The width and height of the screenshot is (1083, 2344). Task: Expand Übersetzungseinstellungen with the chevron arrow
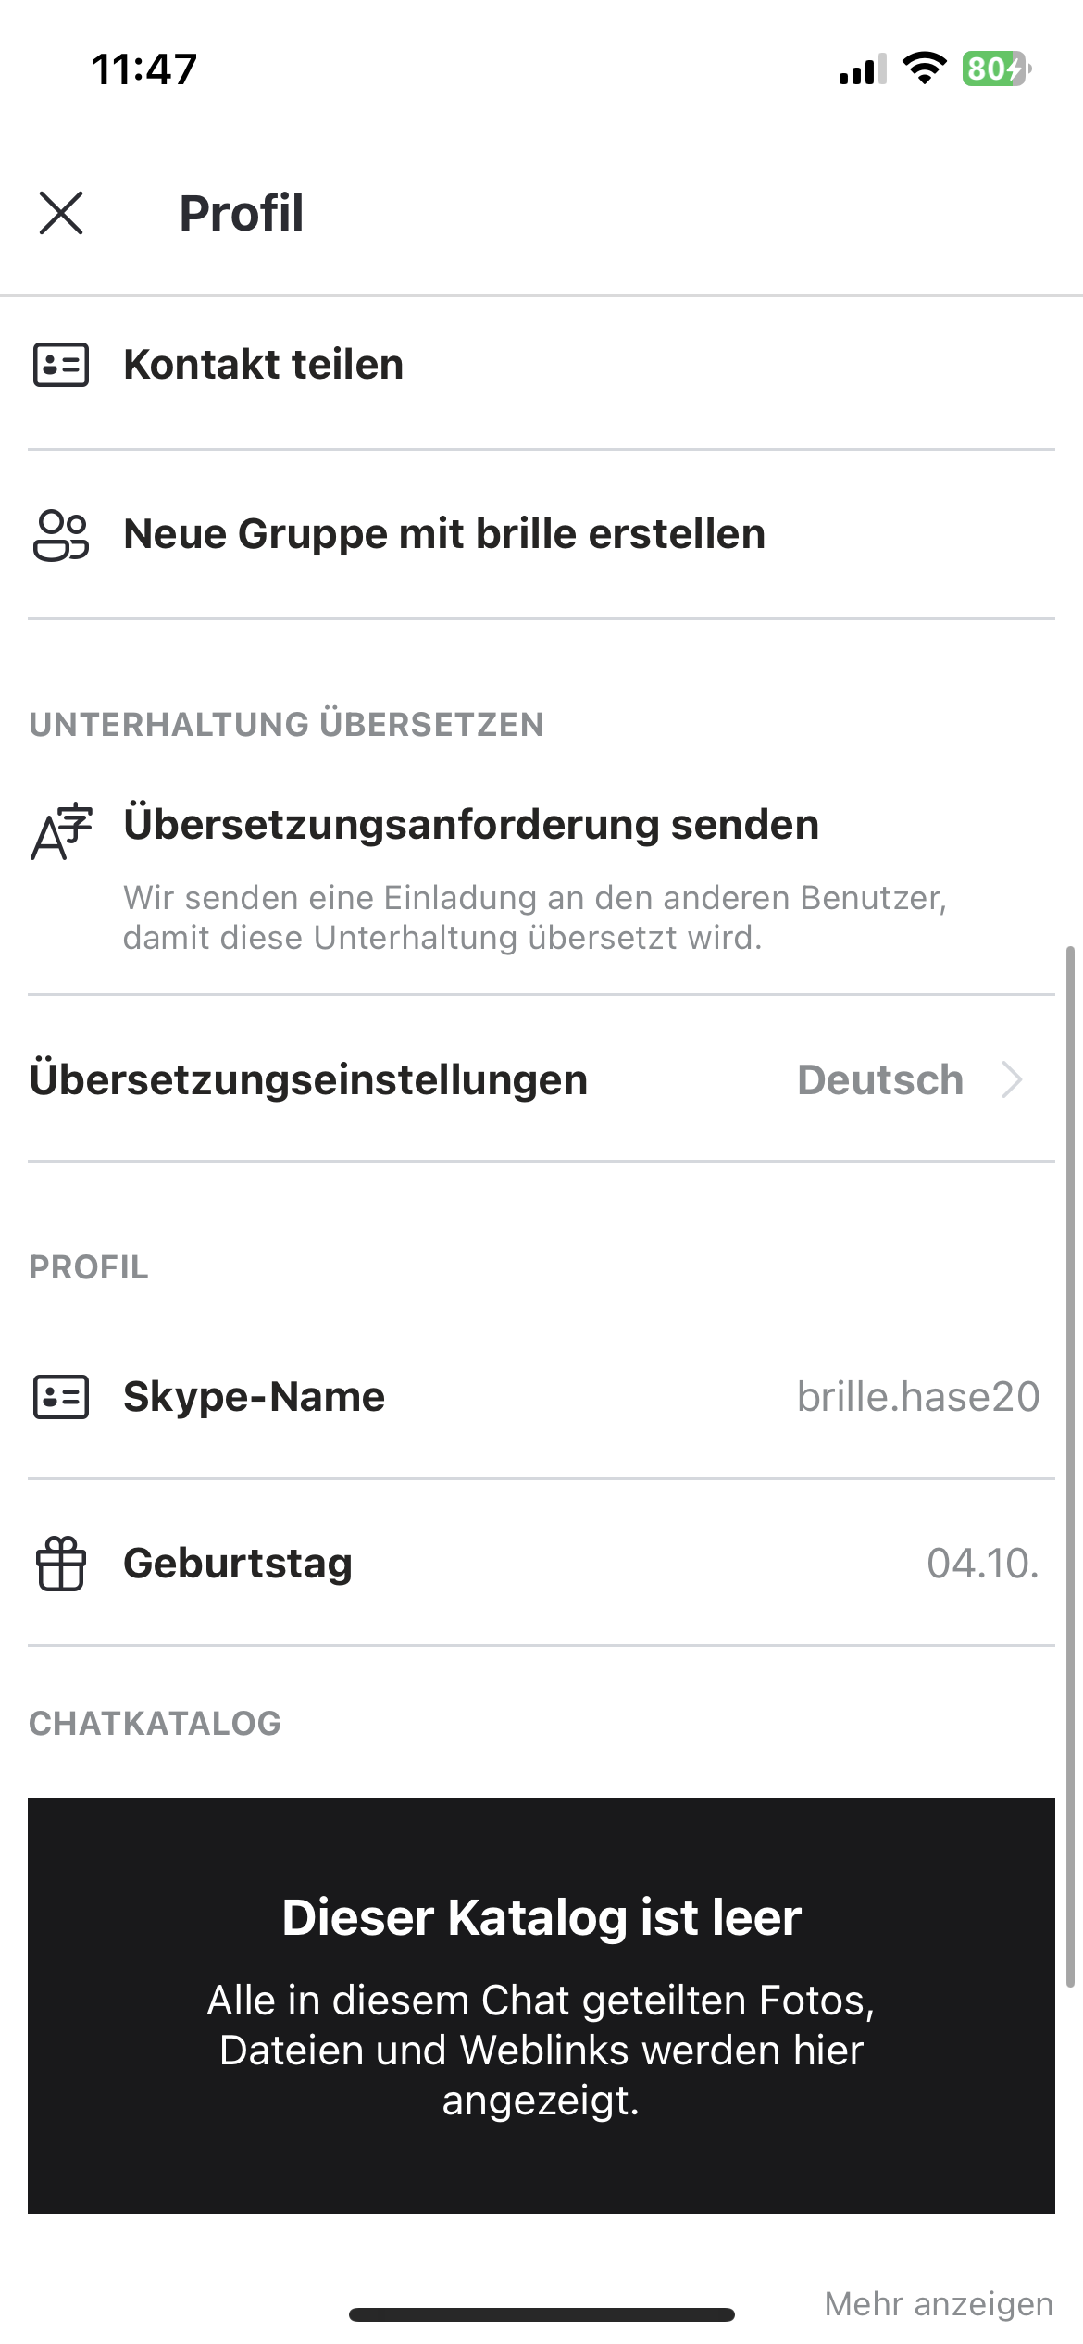point(1013,1079)
